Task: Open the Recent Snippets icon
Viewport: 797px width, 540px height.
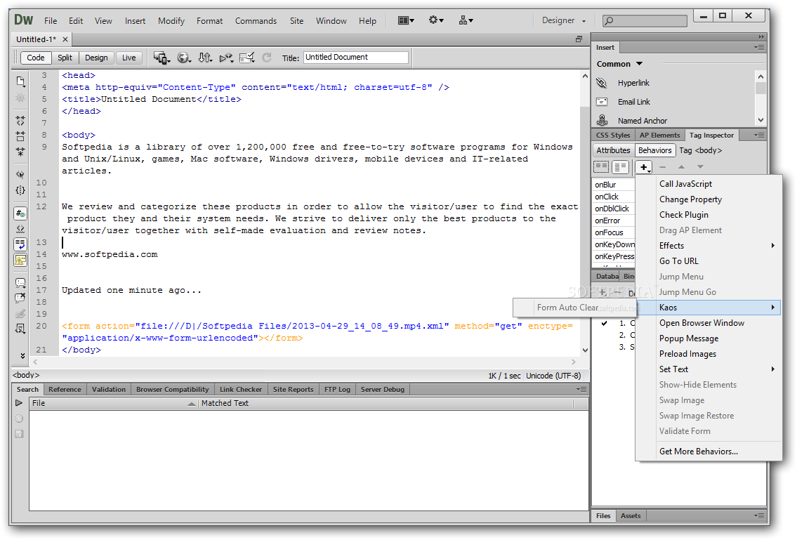Action: click(x=20, y=329)
